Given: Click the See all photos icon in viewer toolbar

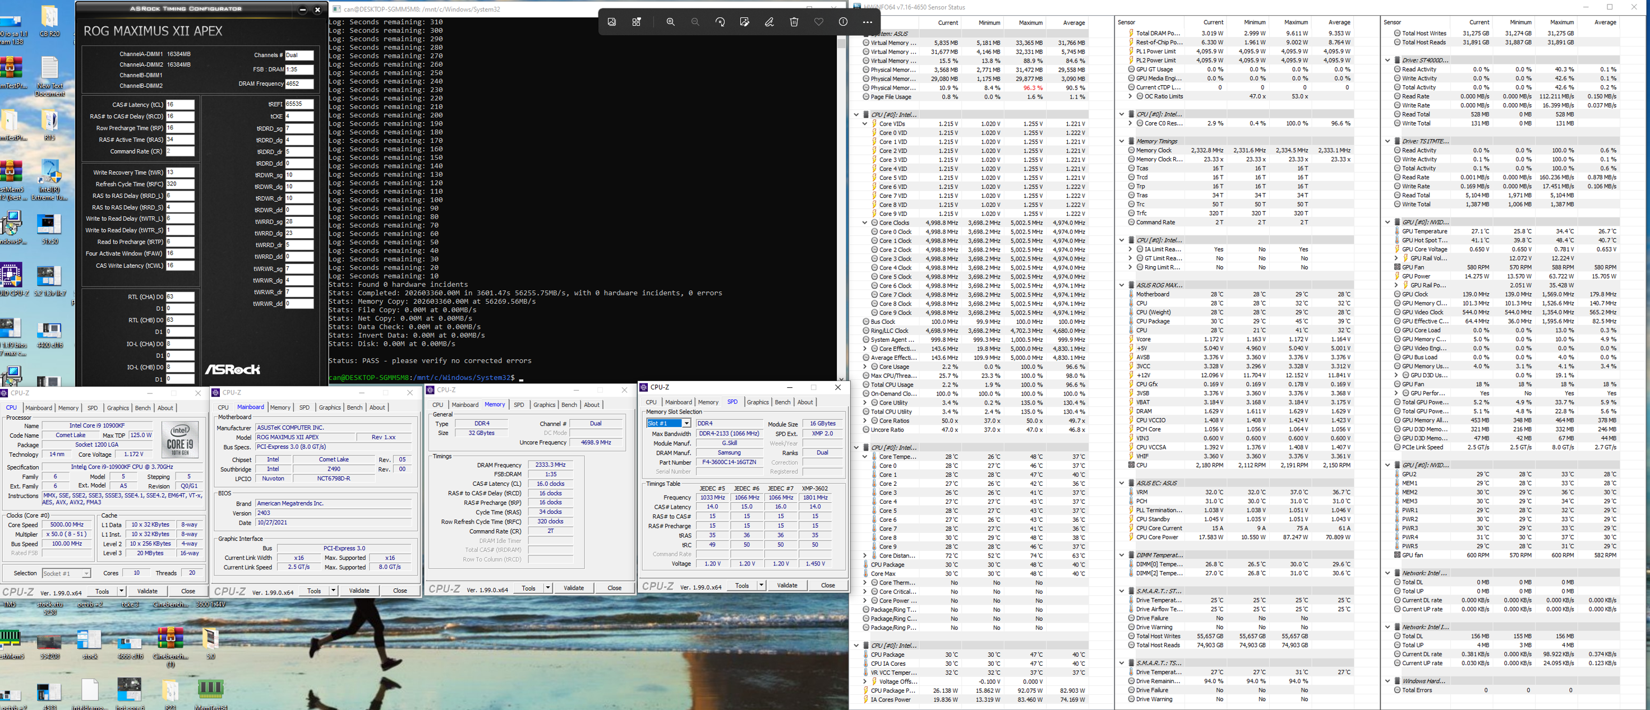Looking at the screenshot, I should (x=612, y=22).
